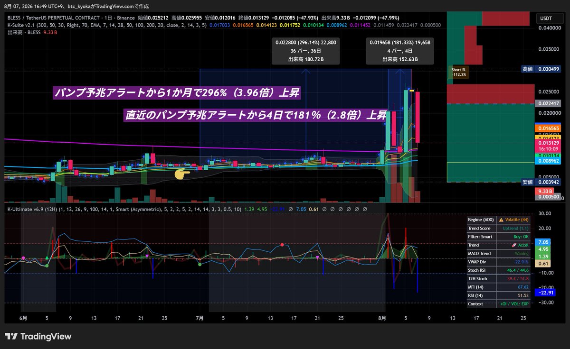Click the 0.035000 price scale tick
Image resolution: width=570 pixels, height=349 pixels.
click(x=548, y=49)
